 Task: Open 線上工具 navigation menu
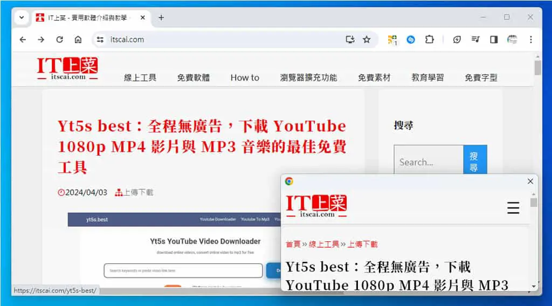tap(140, 78)
